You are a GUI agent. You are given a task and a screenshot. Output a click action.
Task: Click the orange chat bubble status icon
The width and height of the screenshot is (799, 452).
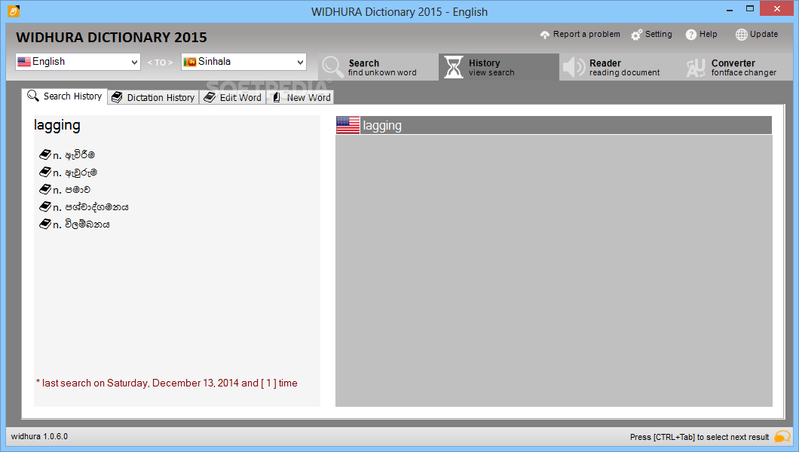(x=782, y=437)
